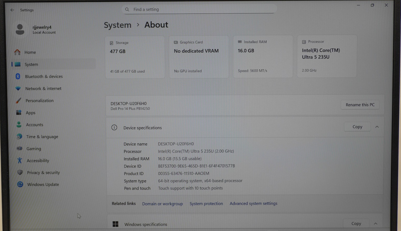Copy the Windows specifications

click(356, 224)
